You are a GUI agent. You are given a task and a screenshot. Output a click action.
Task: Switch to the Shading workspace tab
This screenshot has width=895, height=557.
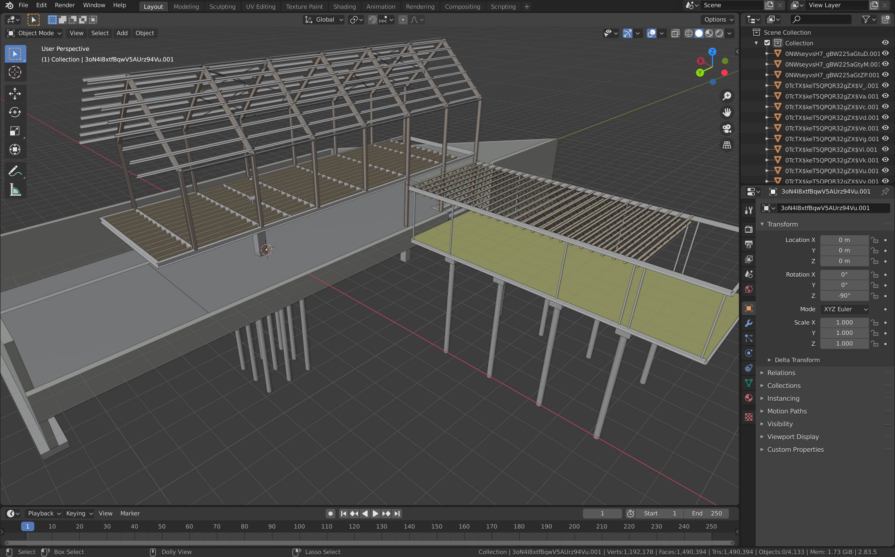[x=344, y=7]
